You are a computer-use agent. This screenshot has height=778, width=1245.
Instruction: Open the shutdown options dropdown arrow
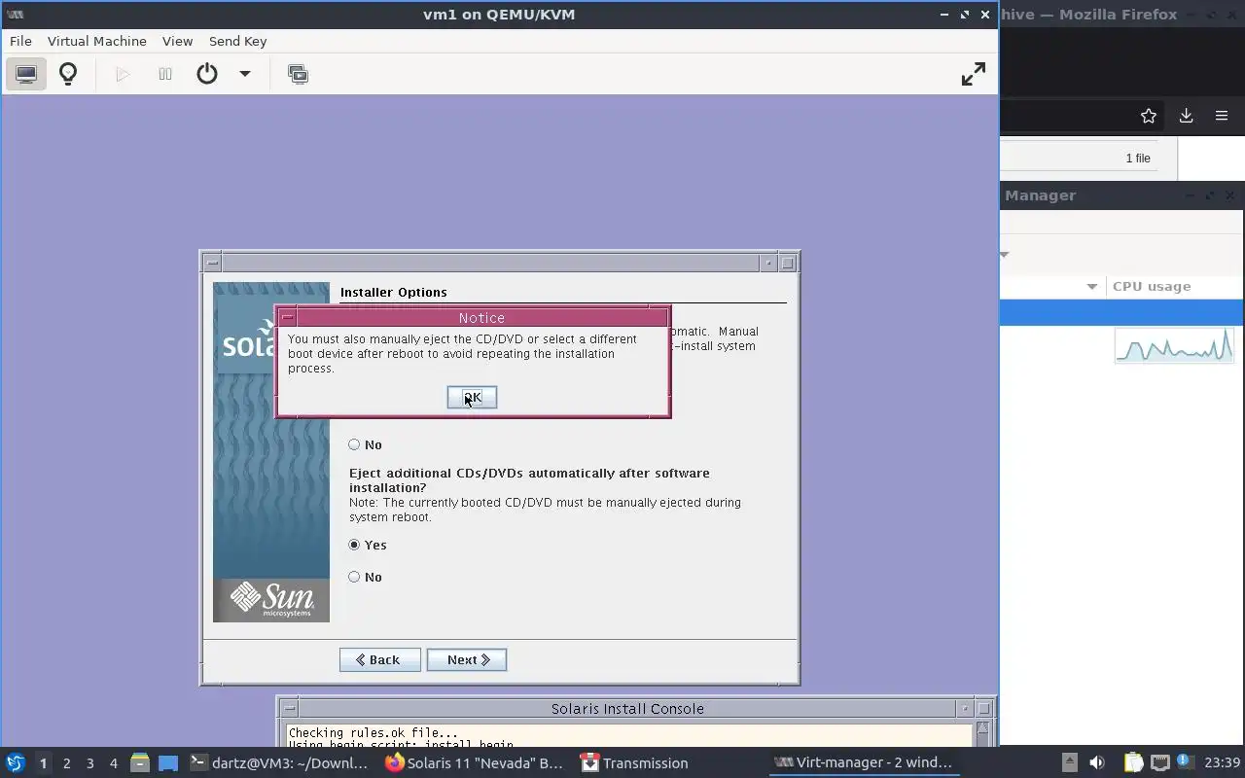(245, 74)
